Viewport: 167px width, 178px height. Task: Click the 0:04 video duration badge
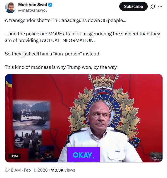coord(15,156)
